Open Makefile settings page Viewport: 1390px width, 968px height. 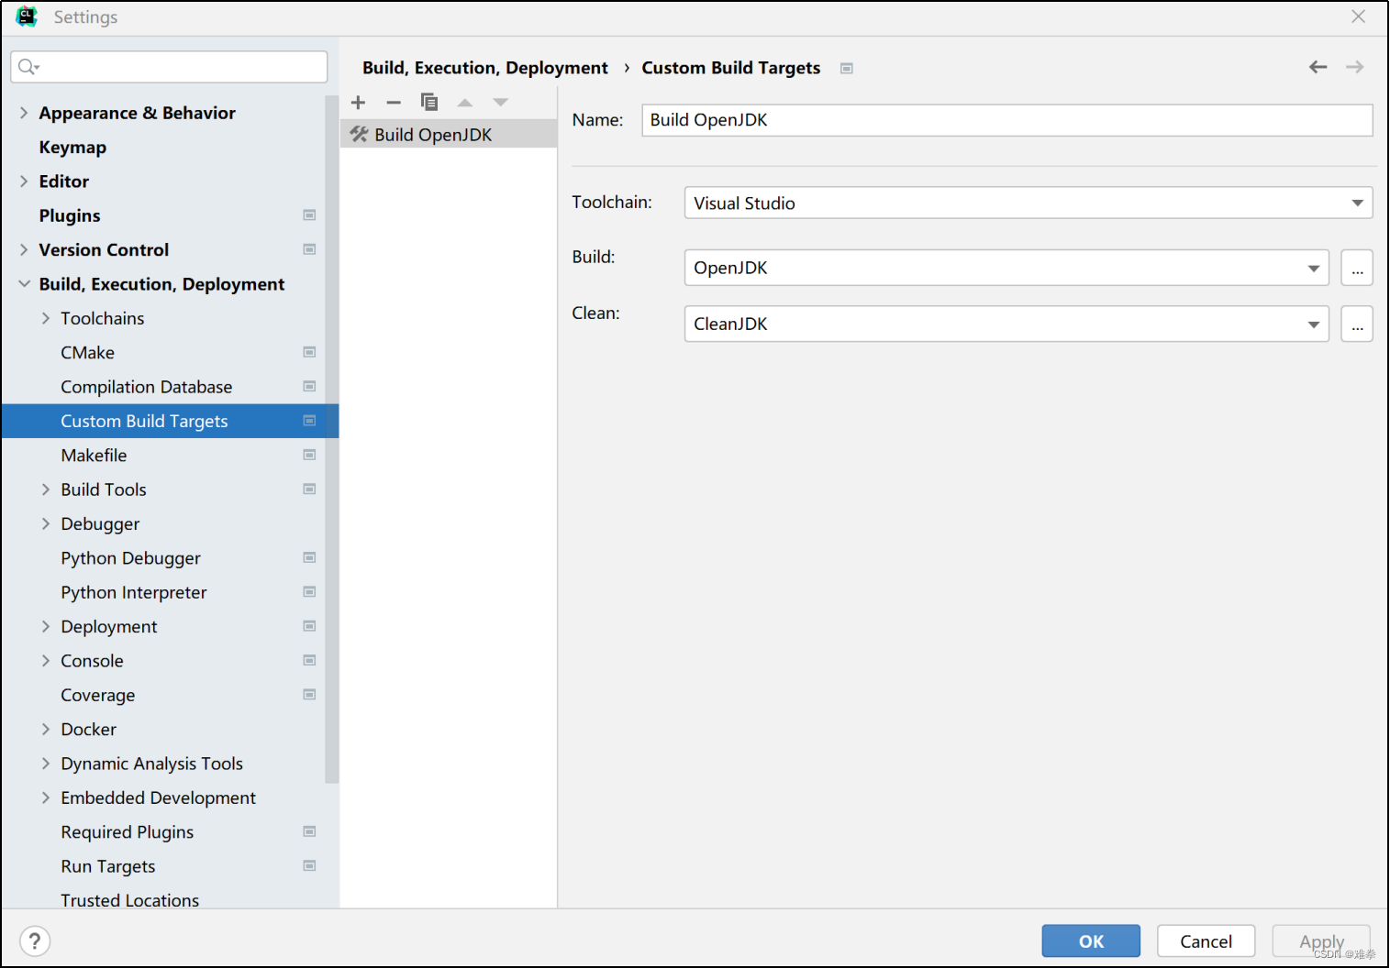coord(94,456)
